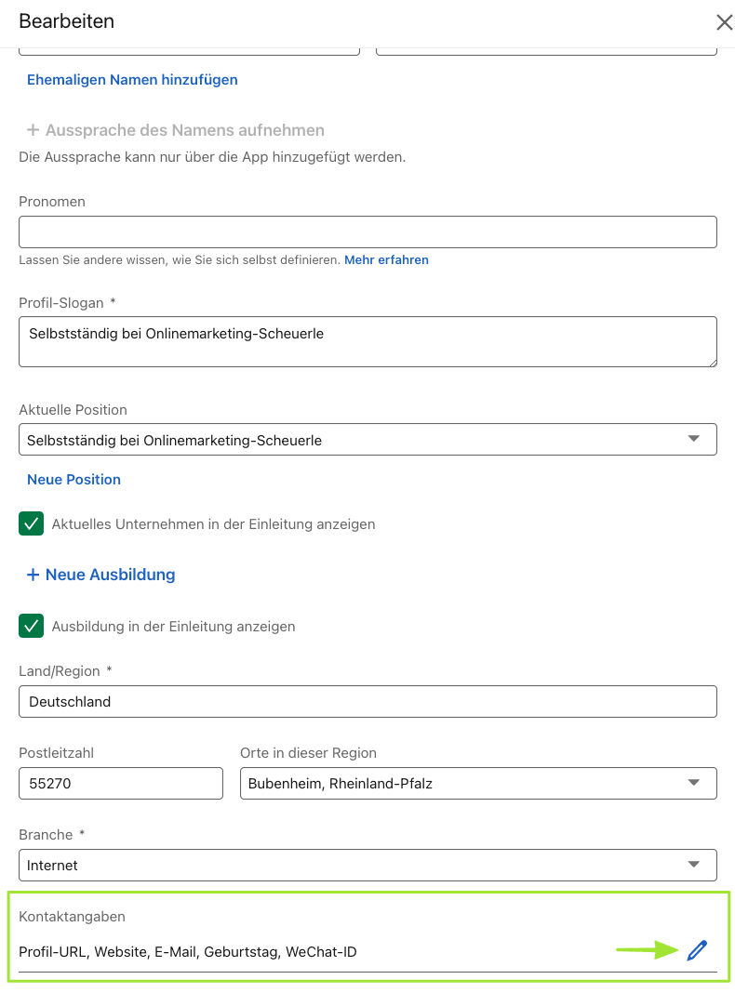Open the 'Mehr erfahren' link under Pronomen
The image size is (735, 993).
click(x=386, y=260)
